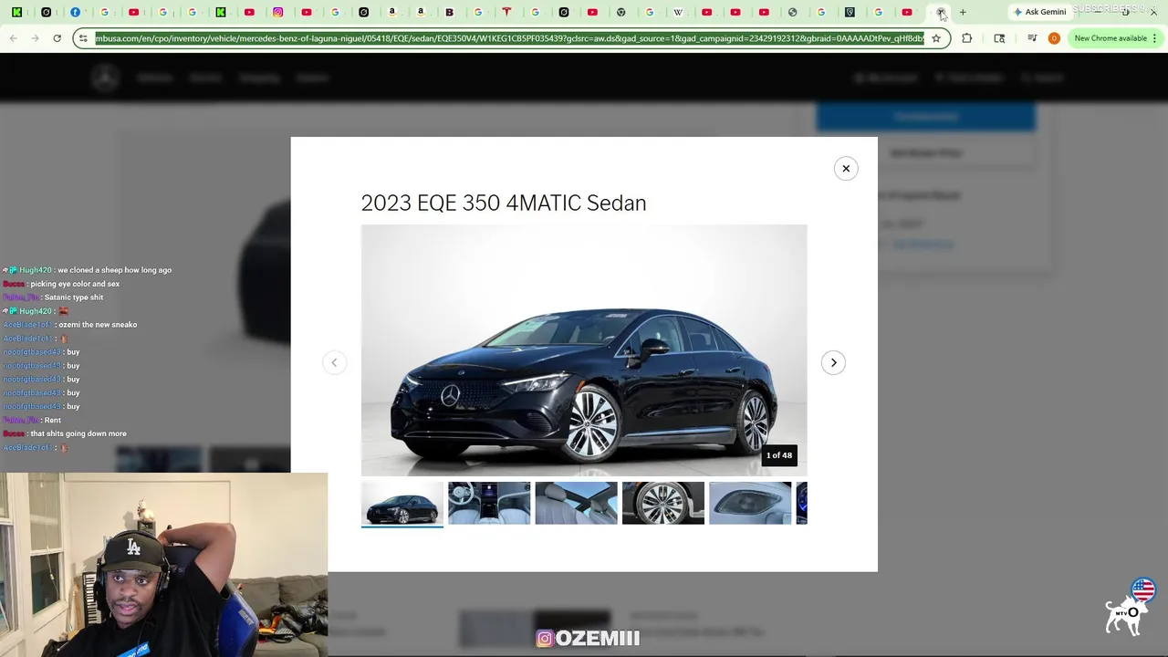
Task: Switch to the Wikipedia tab
Action: pyautogui.click(x=678, y=12)
